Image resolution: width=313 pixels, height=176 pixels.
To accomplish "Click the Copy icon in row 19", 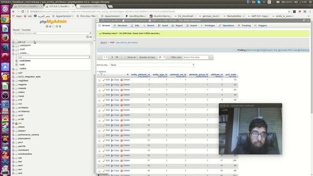I will click(x=112, y=171).
